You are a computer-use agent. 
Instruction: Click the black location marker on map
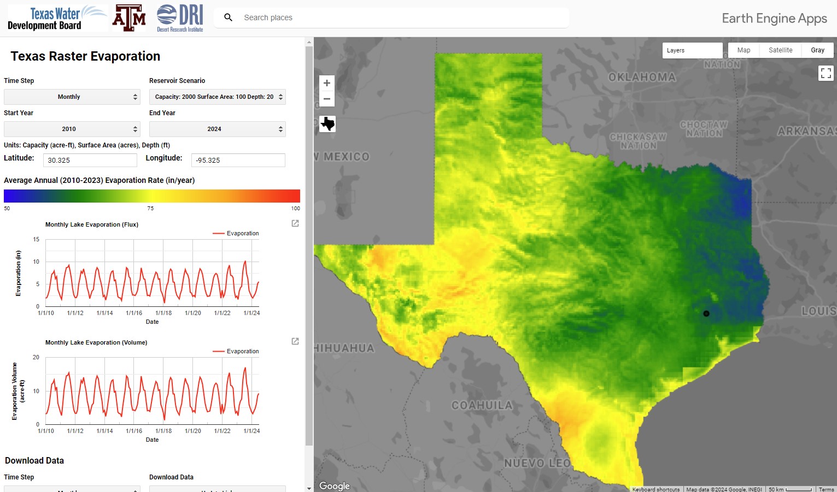706,313
